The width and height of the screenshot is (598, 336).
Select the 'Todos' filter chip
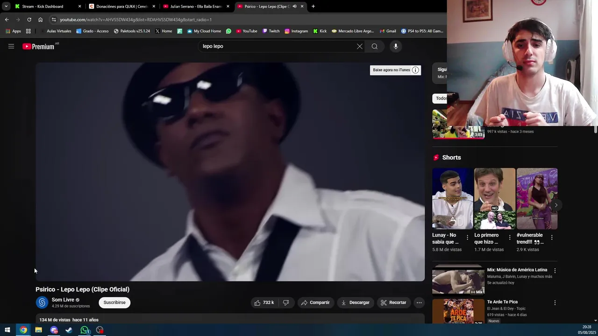pyautogui.click(x=440, y=98)
